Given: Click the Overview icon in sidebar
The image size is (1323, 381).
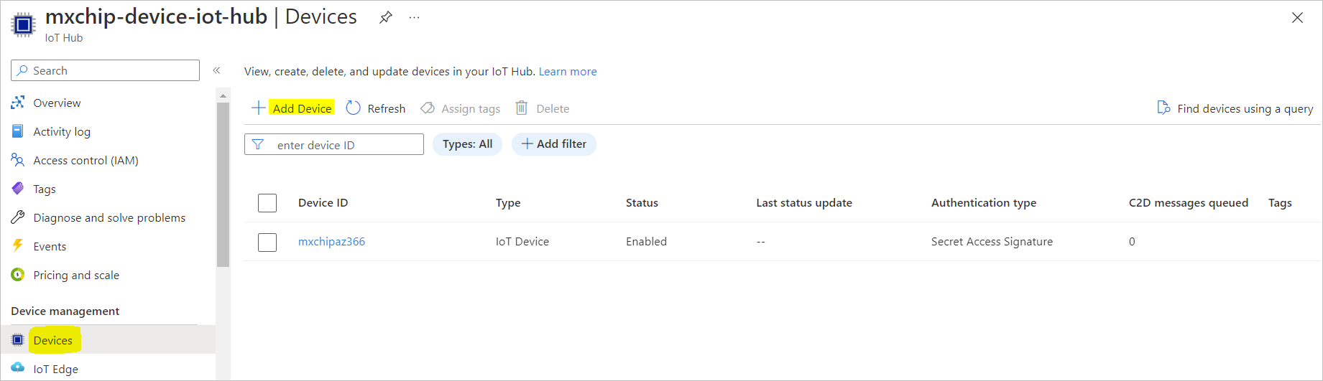Looking at the screenshot, I should [18, 103].
